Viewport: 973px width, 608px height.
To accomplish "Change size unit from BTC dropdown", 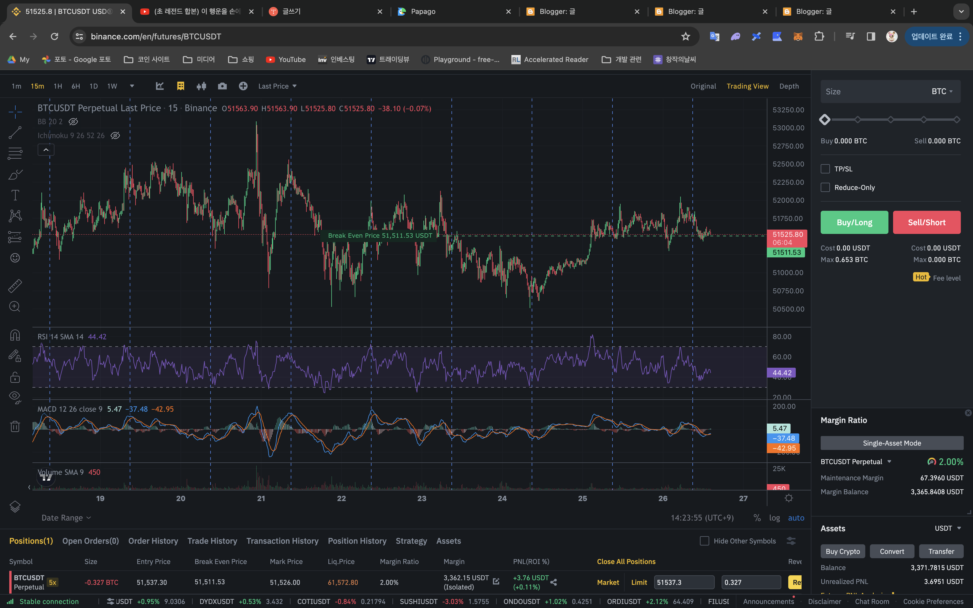I will 942,92.
